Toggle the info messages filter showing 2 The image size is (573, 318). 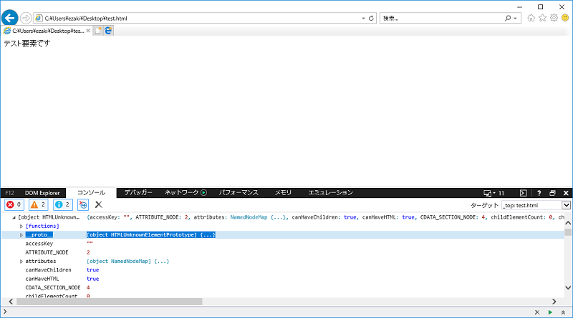click(x=62, y=205)
